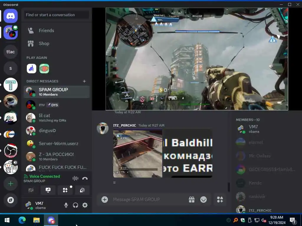Open User Settings gear

(x=85, y=205)
